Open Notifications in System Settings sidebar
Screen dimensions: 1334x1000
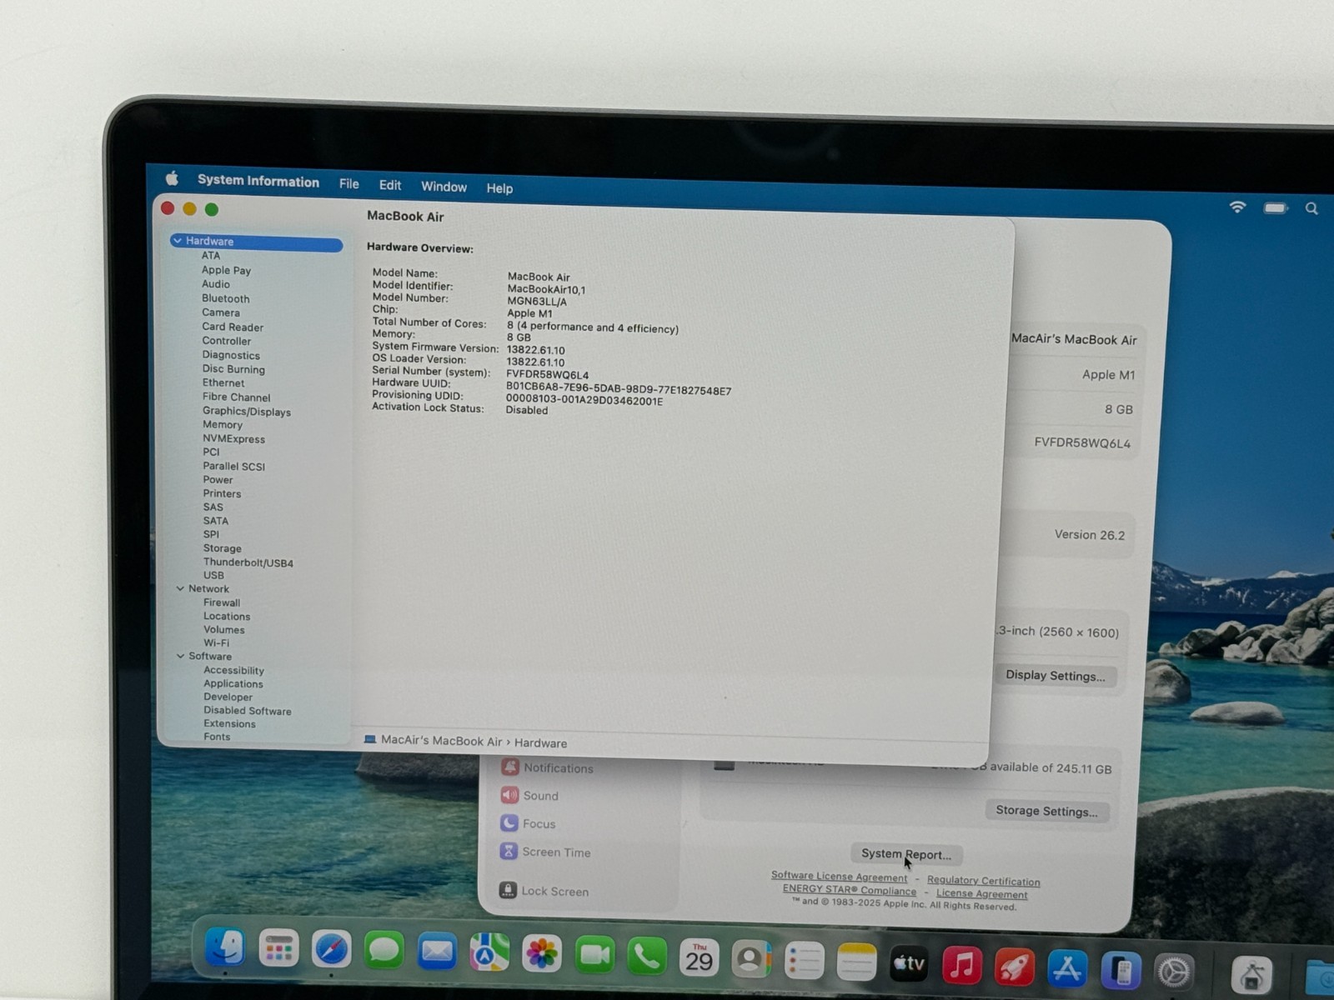point(547,767)
